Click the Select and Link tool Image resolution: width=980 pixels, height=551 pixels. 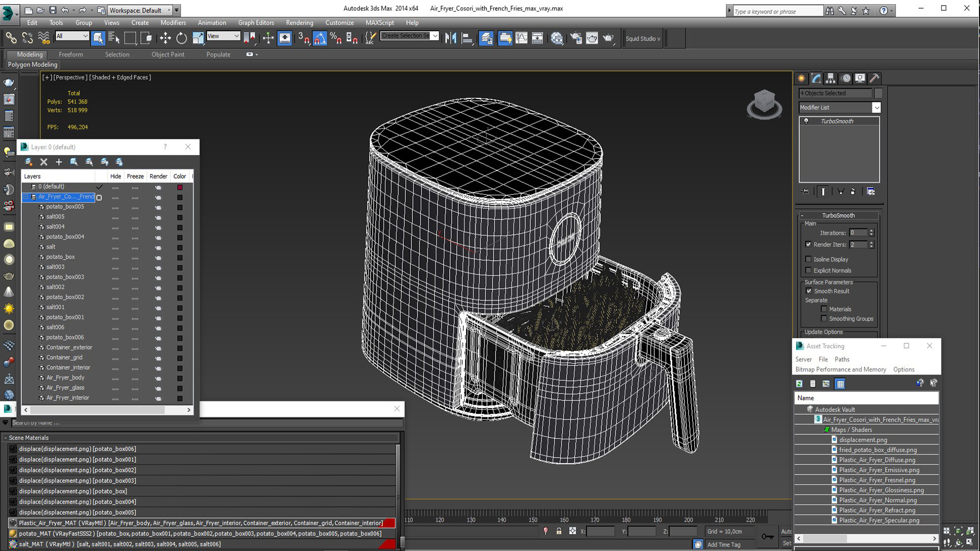pos(11,38)
